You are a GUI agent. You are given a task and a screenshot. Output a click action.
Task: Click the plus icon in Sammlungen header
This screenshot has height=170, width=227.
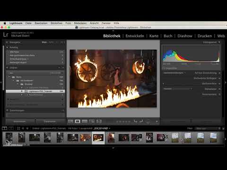pos(63,110)
